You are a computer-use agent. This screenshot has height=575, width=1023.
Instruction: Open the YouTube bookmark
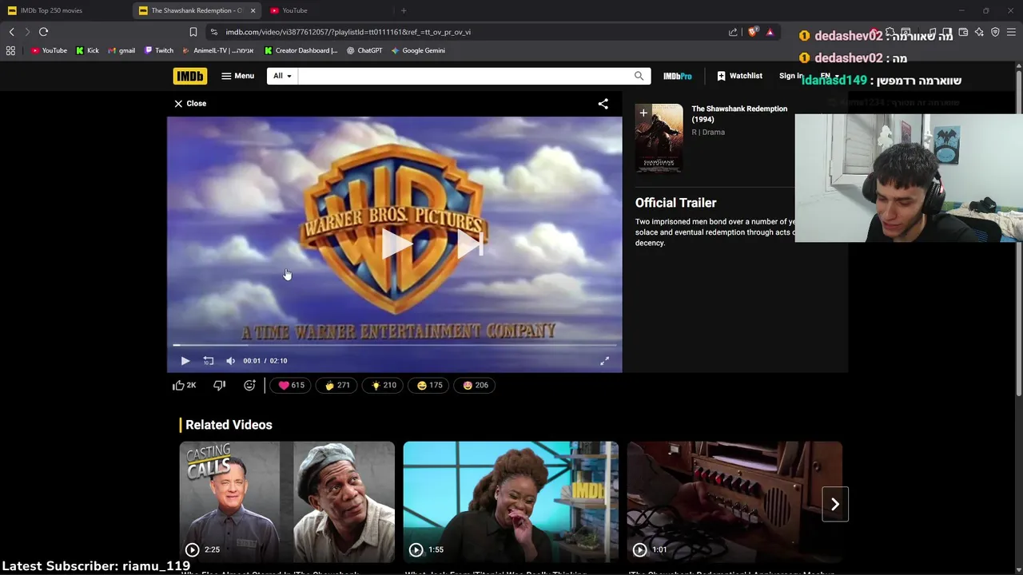click(x=49, y=50)
